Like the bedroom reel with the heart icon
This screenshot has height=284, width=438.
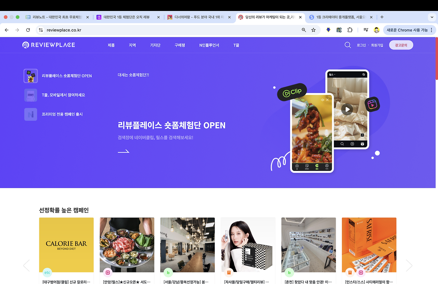pos(362,112)
